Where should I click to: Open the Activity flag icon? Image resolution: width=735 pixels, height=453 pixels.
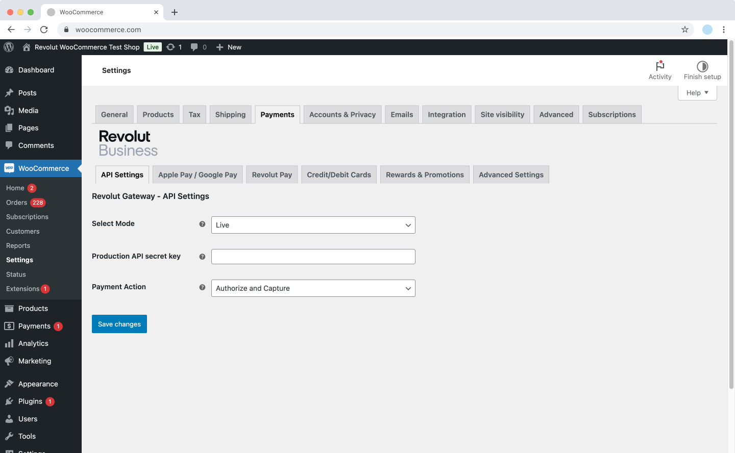click(x=660, y=66)
